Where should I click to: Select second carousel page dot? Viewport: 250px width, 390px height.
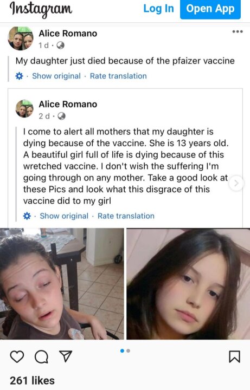tap(128, 350)
